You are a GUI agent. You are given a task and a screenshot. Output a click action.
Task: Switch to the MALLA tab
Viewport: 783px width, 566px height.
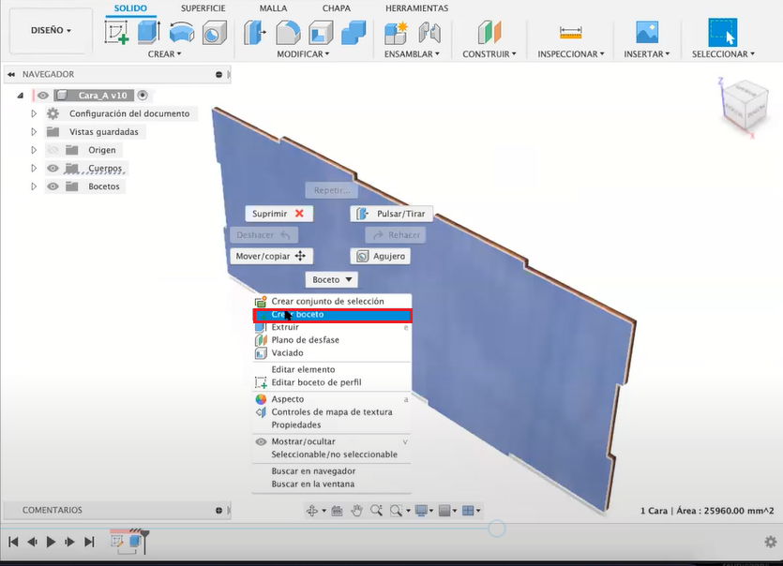(x=273, y=8)
